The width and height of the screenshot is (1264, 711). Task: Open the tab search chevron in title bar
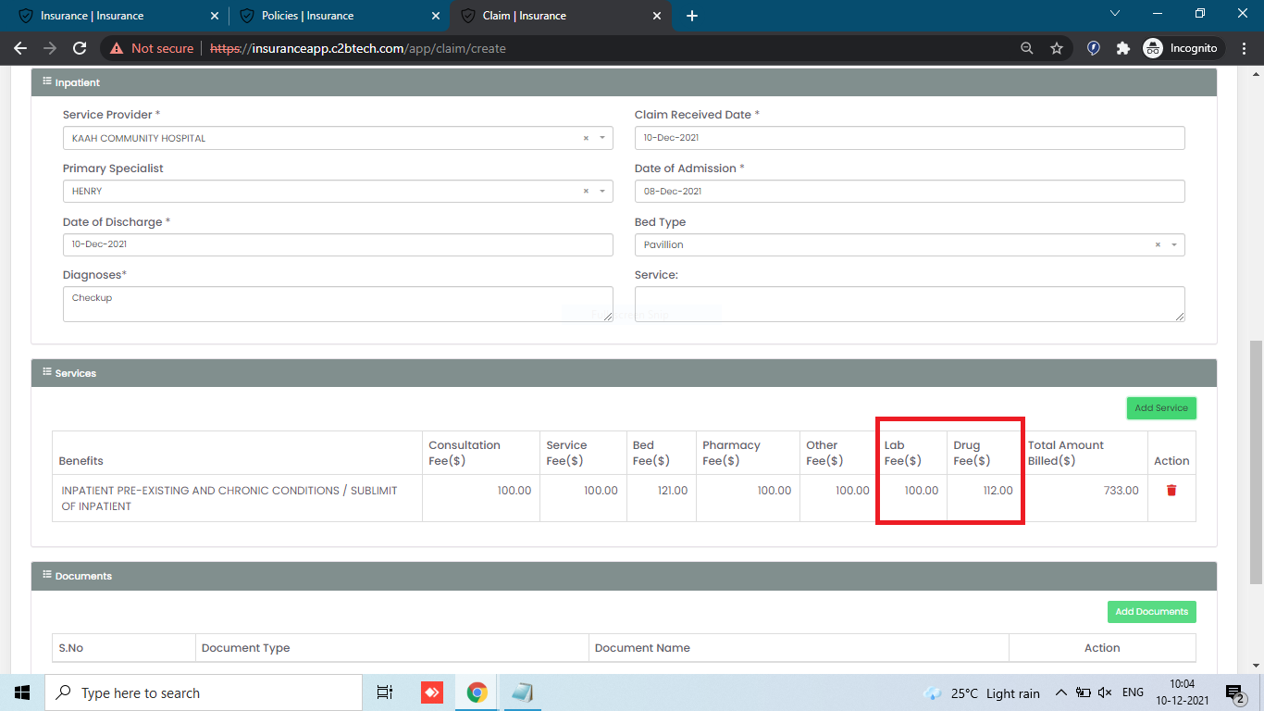click(x=1115, y=13)
